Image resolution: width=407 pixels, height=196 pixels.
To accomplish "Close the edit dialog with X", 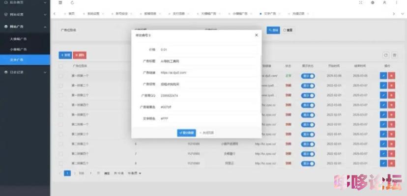I will click(257, 35).
